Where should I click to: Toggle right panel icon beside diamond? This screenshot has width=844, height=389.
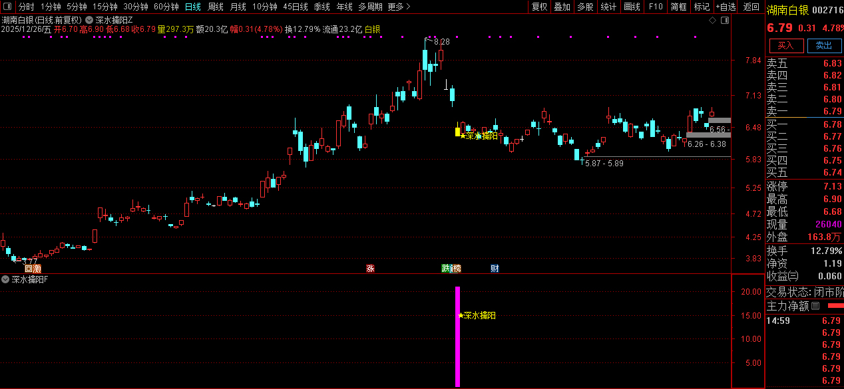(725, 21)
